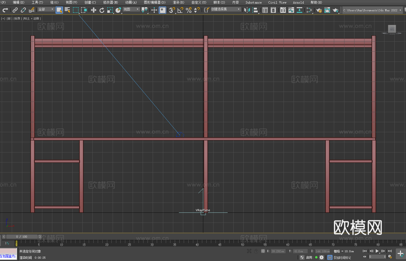Open the Arnold menu
The height and width of the screenshot is (261, 406).
pos(298,2)
